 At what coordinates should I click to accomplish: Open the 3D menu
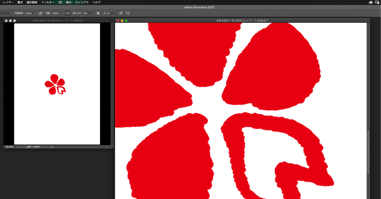click(x=60, y=2)
